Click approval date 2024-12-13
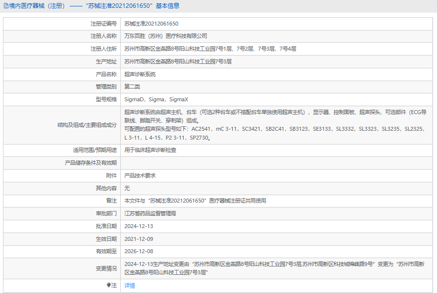Screen dimensions: 437x293 138,226
